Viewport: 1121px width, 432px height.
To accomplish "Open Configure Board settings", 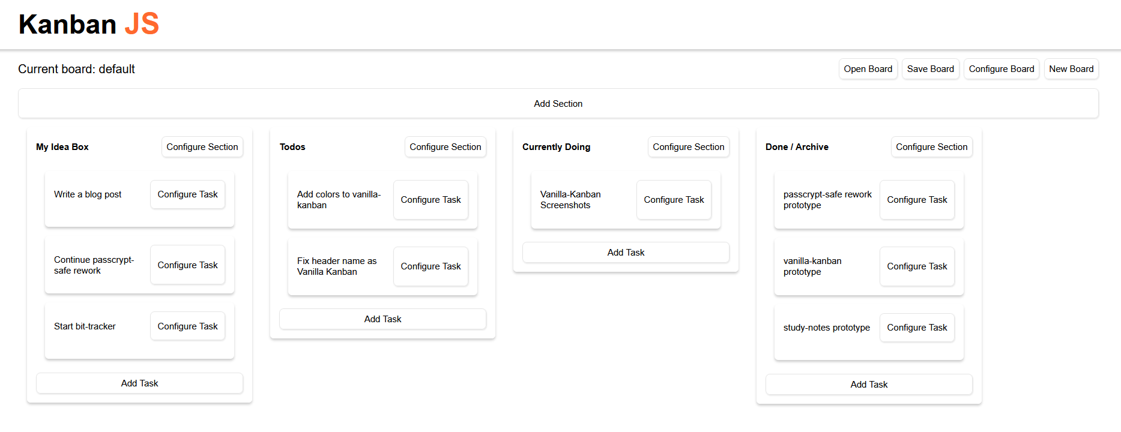I will 1001,69.
